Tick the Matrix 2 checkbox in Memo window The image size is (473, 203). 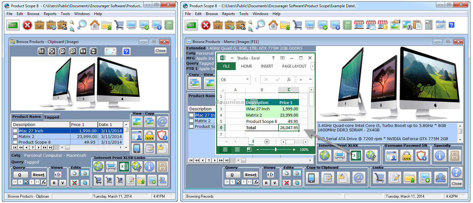click(191, 121)
